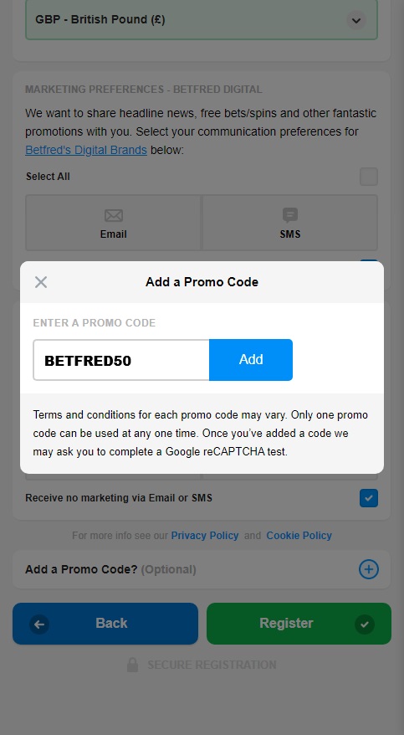
Task: Close the Add a Promo Code dialog
Action: [x=41, y=282]
